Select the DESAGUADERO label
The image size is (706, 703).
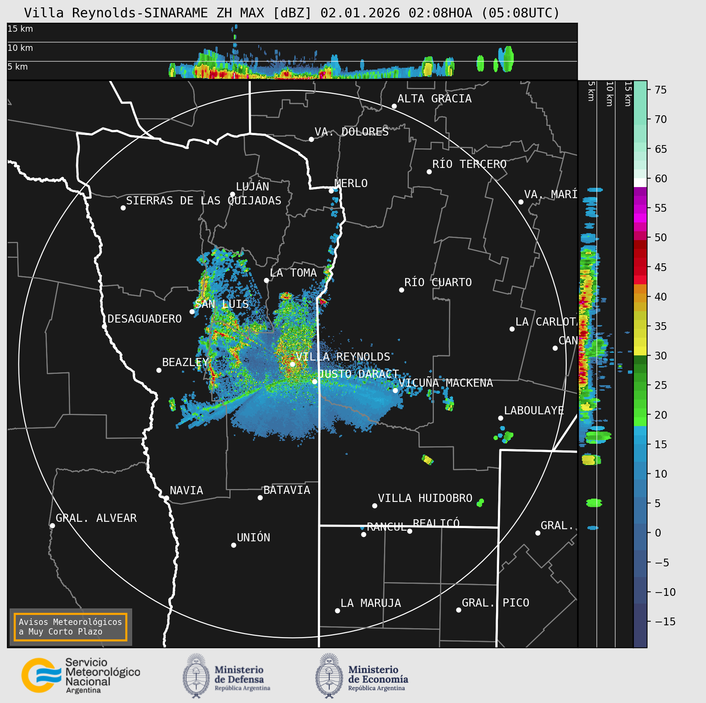(x=145, y=319)
